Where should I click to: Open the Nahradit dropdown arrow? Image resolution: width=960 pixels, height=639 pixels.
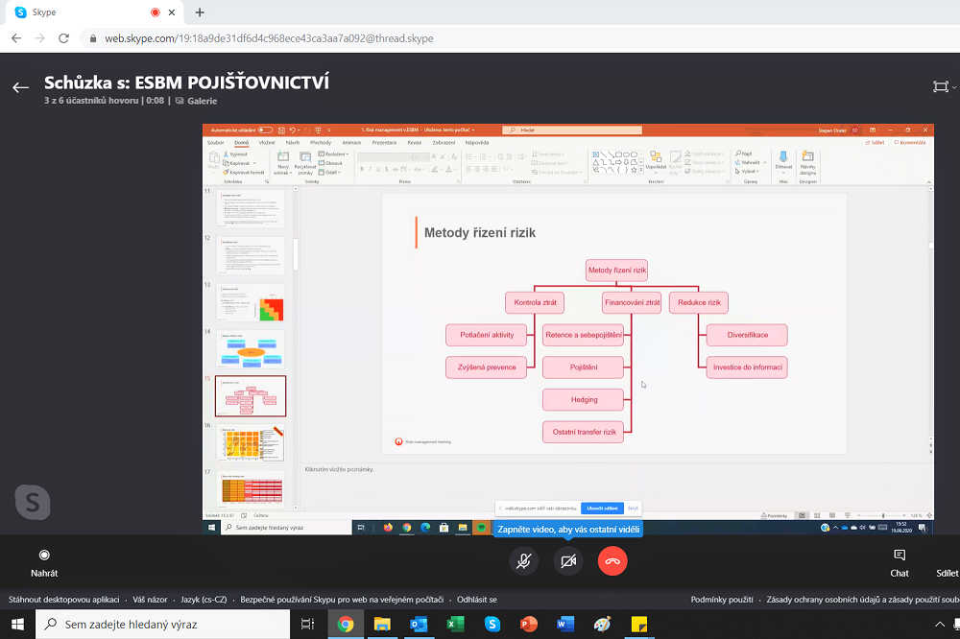click(x=765, y=163)
